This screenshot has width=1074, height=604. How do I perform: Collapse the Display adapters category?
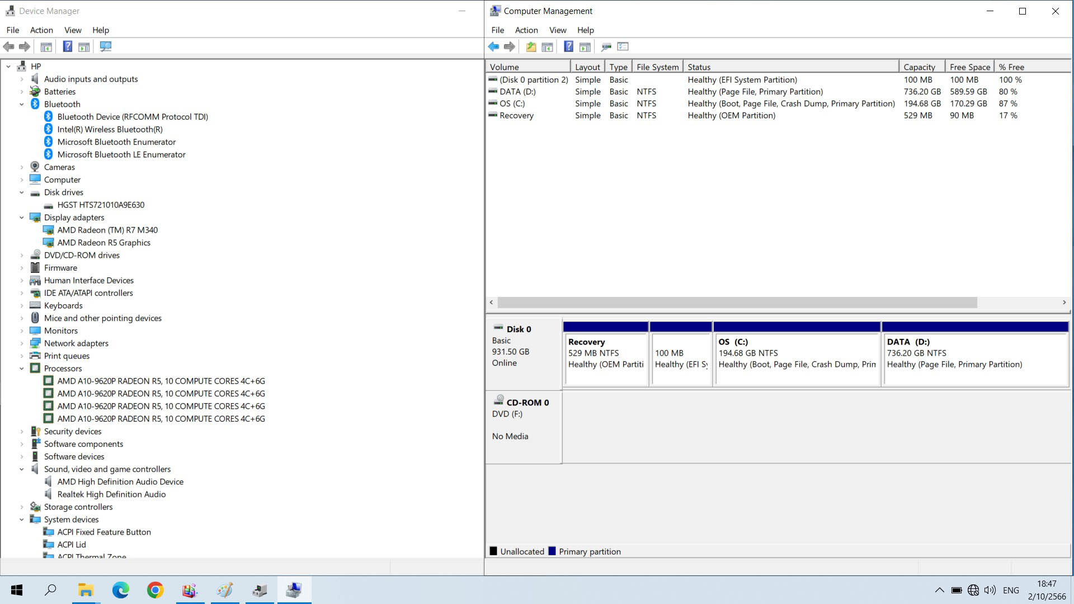pyautogui.click(x=22, y=218)
